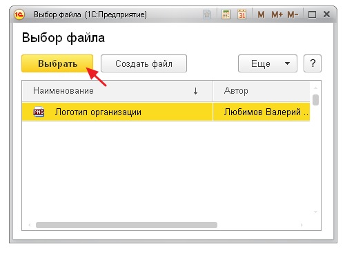Open the calendar icon in title bar
Screen dimensions: 345x253
click(241, 14)
